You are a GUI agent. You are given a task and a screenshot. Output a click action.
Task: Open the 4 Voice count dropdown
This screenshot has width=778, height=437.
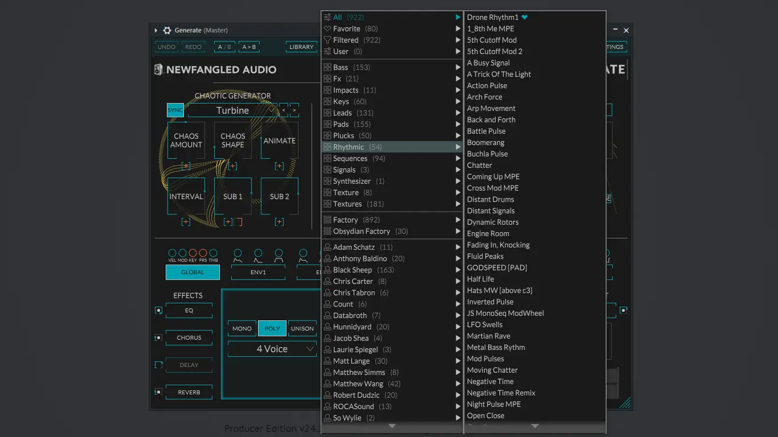click(272, 349)
